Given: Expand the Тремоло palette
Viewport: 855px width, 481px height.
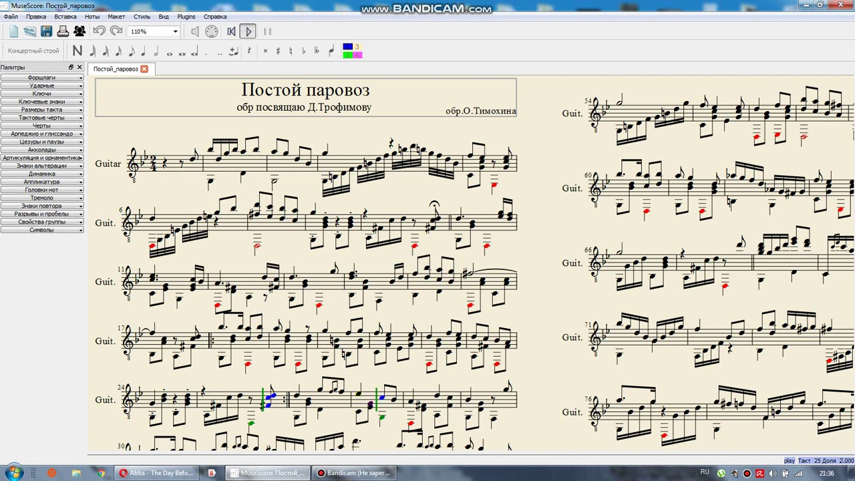Looking at the screenshot, I should pos(42,198).
